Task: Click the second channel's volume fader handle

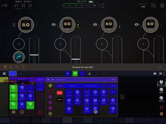Action: [x=76, y=59]
